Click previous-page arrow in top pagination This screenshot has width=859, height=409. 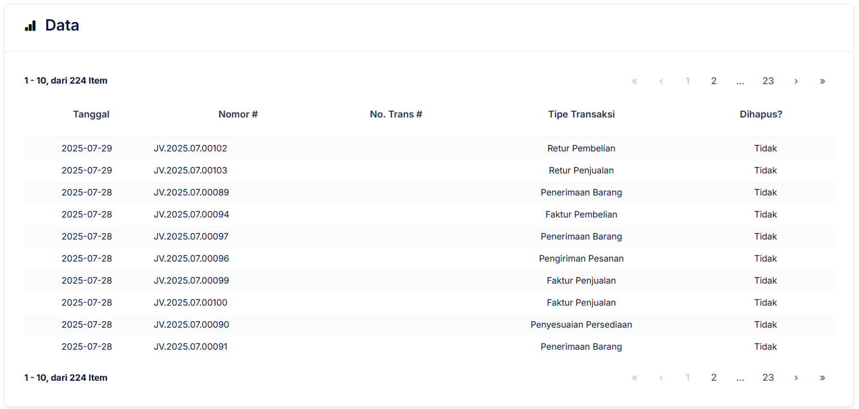coord(661,81)
